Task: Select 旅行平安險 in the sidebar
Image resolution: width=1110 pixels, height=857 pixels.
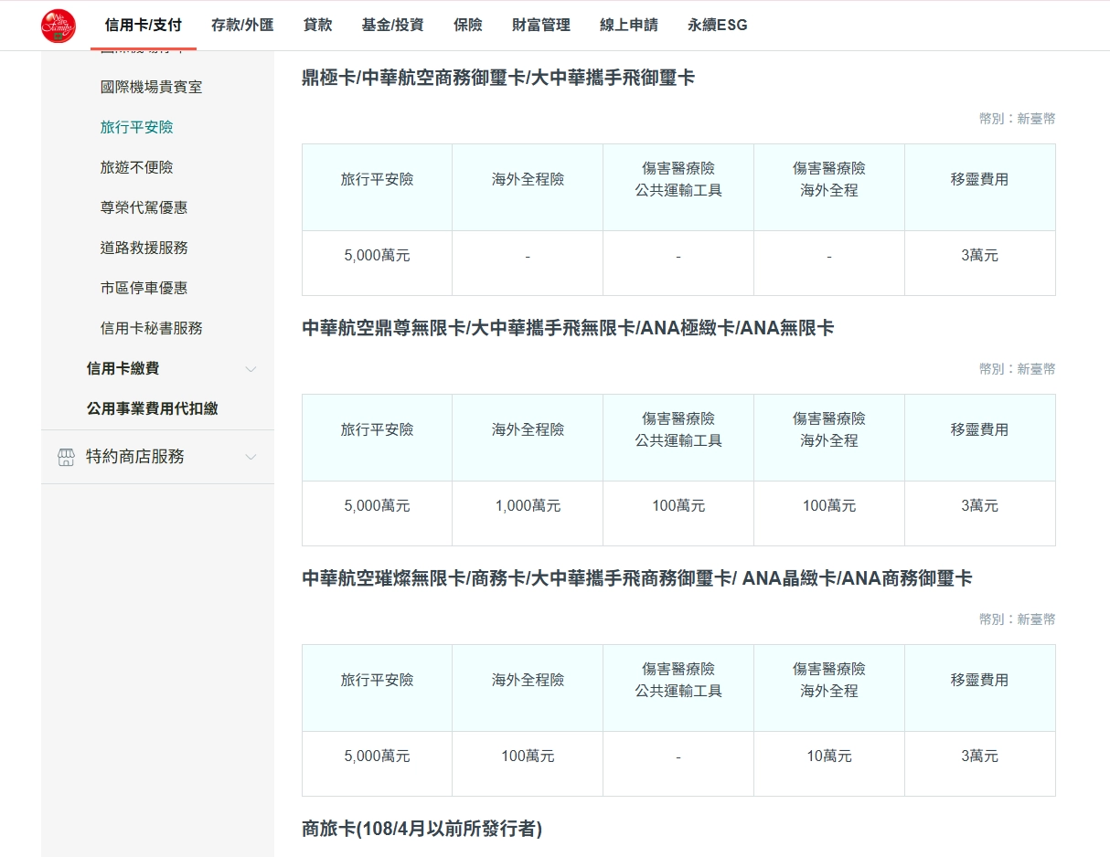Action: 136,127
